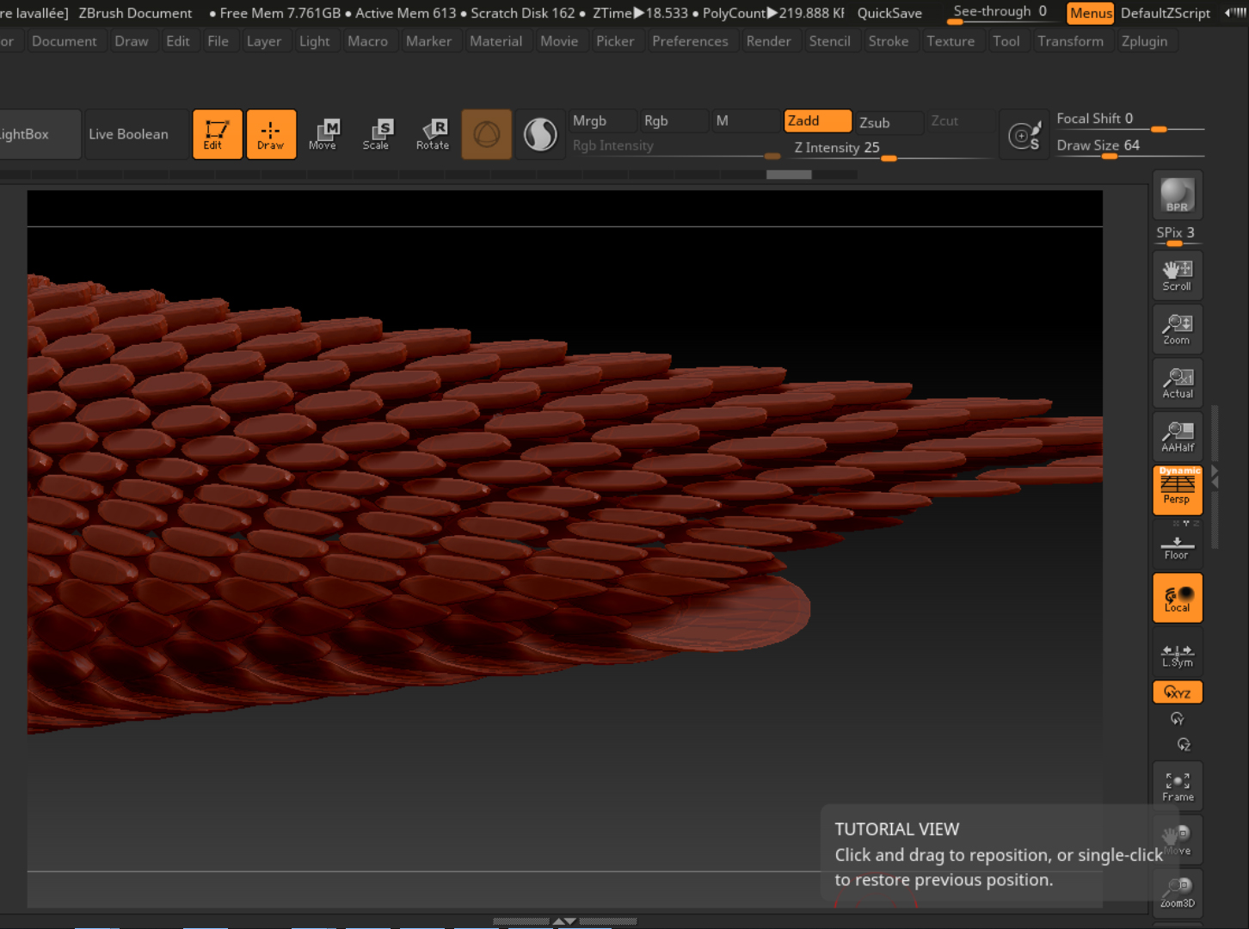Open the Tool menu
Screen dimensions: 1249x929
click(x=1006, y=41)
